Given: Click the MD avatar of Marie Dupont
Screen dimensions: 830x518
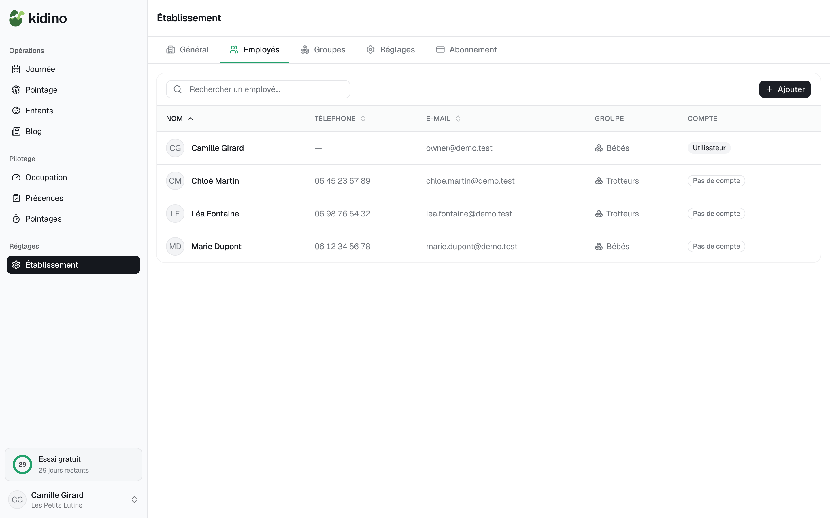Looking at the screenshot, I should (175, 247).
